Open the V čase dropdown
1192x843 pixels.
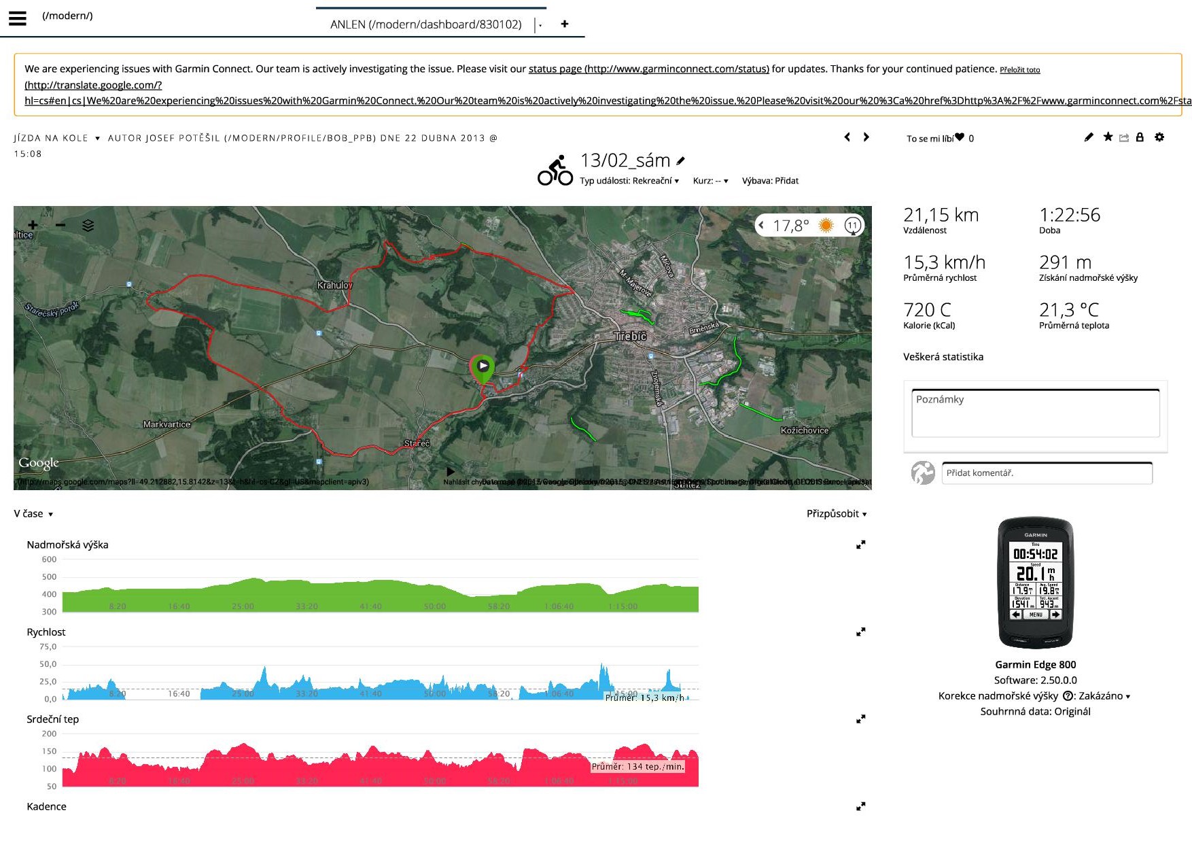coord(33,514)
